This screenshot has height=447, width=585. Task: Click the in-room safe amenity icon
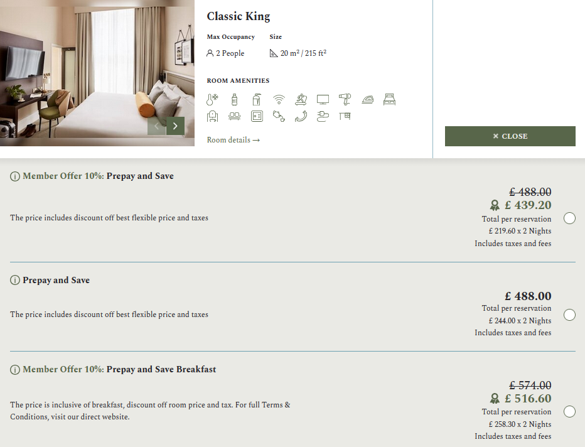pyautogui.click(x=256, y=116)
